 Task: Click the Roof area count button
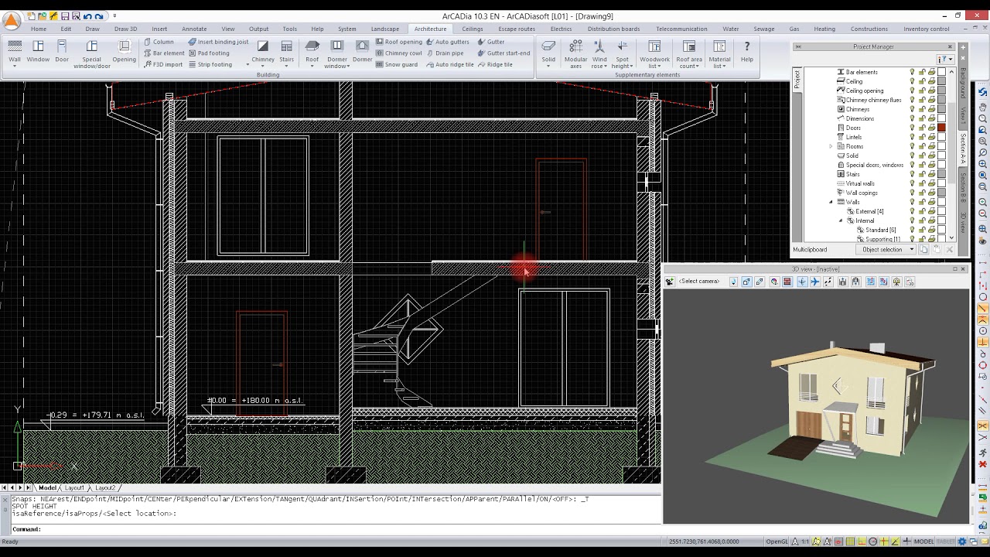click(x=689, y=54)
